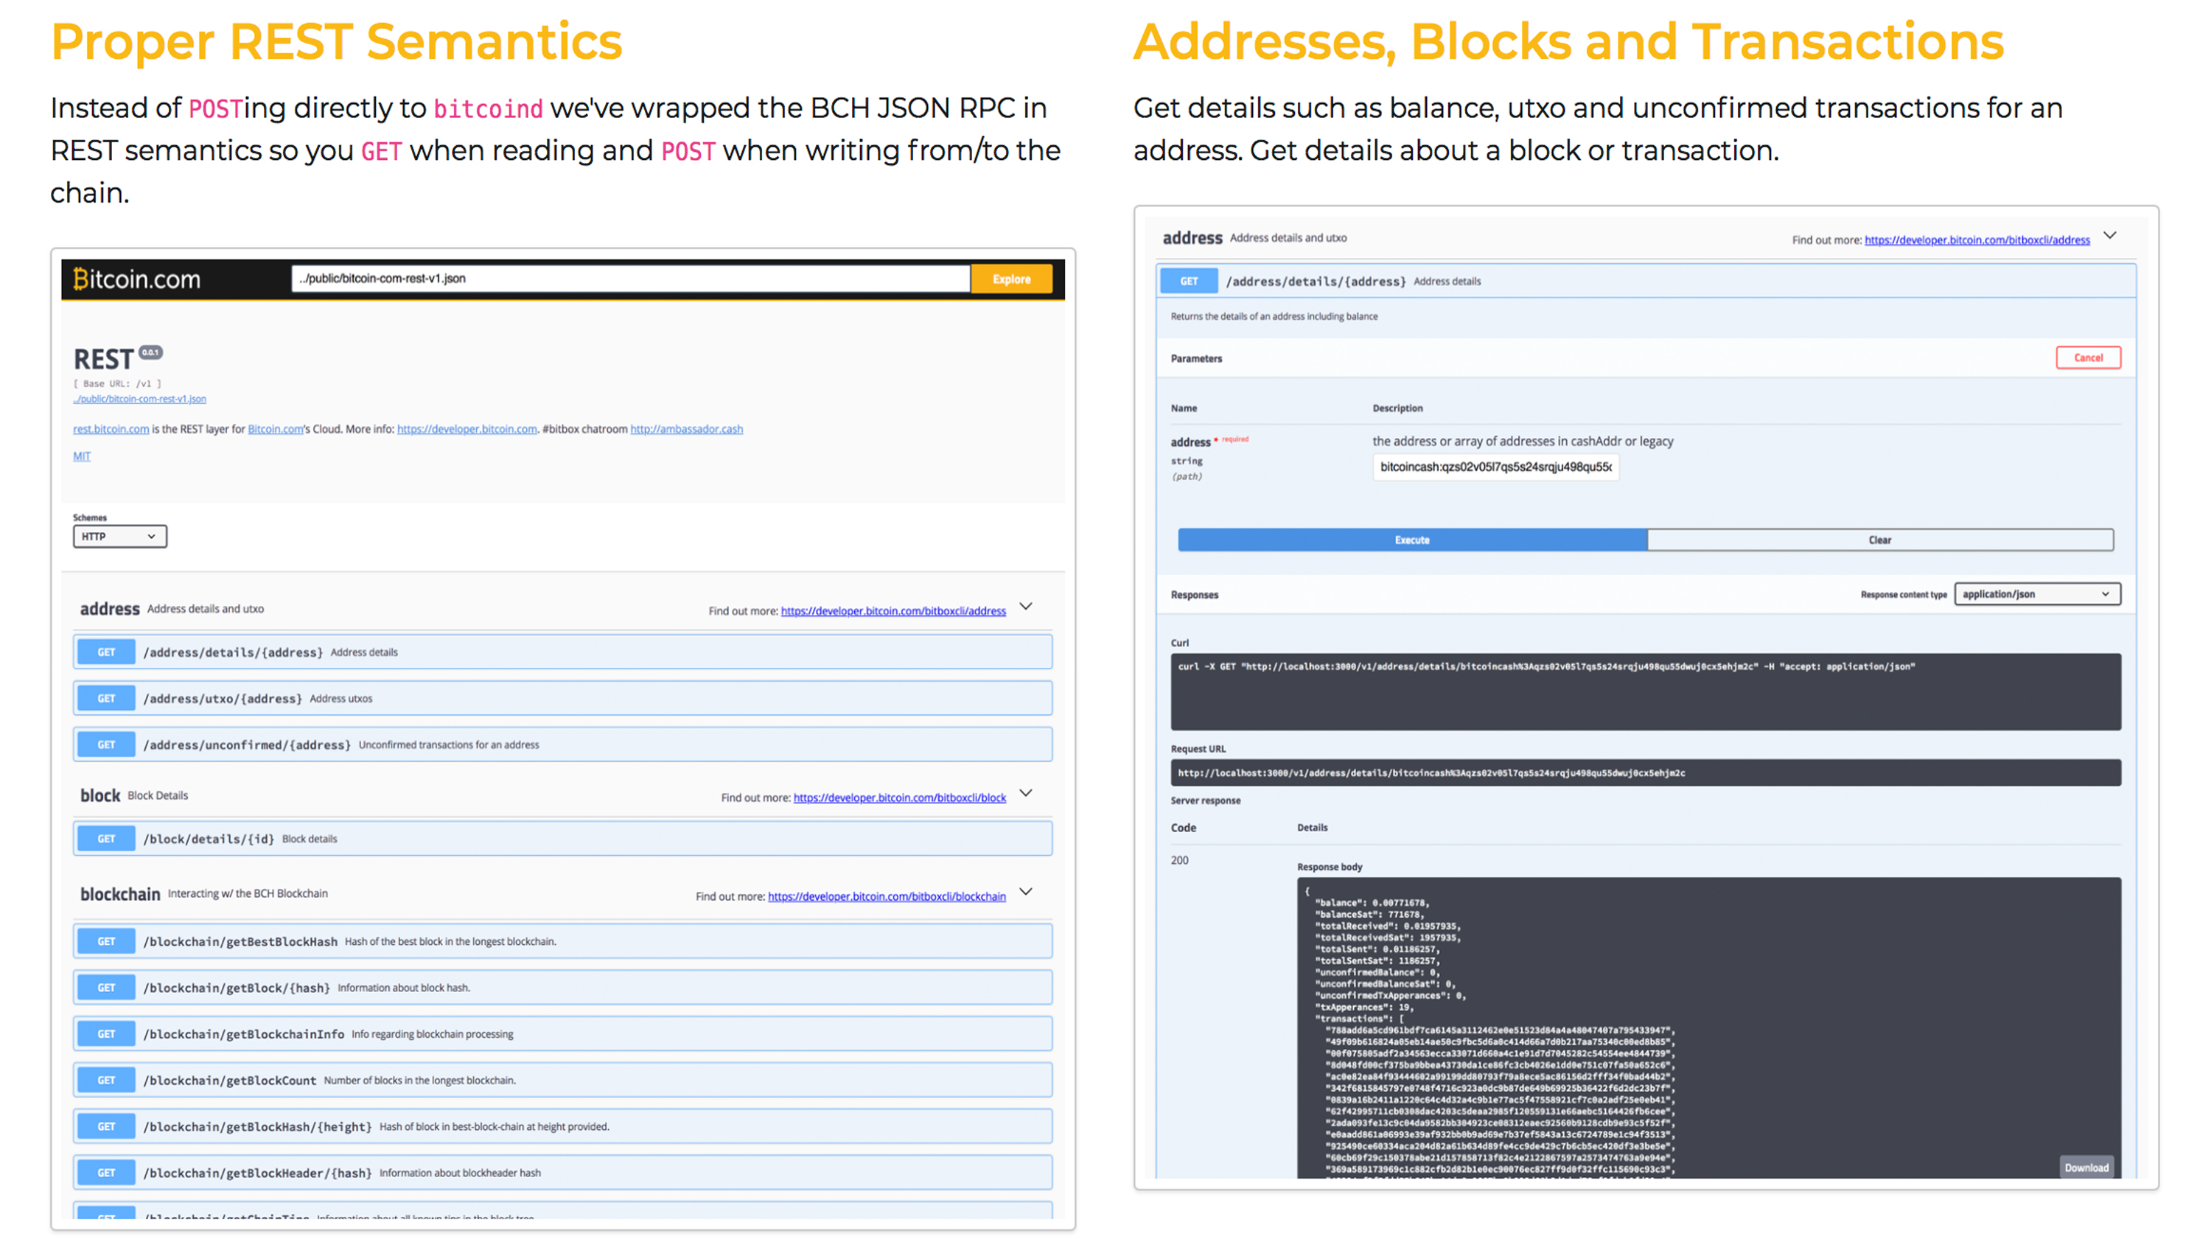The width and height of the screenshot is (2211, 1253).
Task: Click the block section title
Action: tap(99, 796)
